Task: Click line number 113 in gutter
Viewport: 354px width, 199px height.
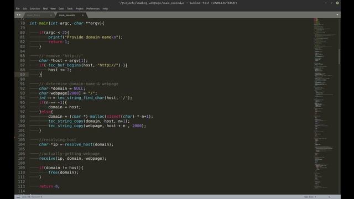Action: [x=22, y=186]
